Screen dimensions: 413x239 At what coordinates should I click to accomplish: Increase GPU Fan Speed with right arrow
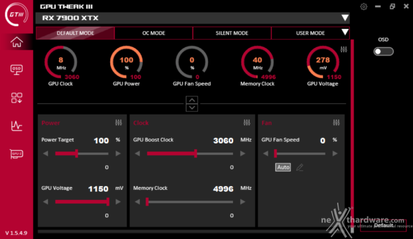pyautogui.click(x=335, y=153)
